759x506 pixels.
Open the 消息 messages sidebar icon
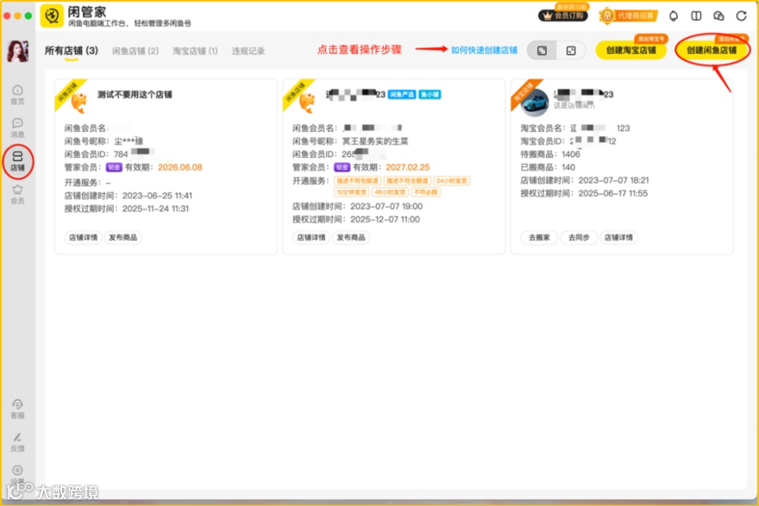tap(18, 128)
